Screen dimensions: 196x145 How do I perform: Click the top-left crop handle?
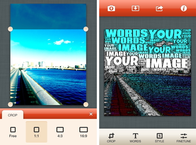click(x=10, y=29)
